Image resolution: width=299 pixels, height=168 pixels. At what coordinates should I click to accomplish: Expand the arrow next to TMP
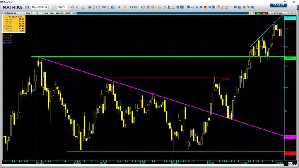pos(72,13)
